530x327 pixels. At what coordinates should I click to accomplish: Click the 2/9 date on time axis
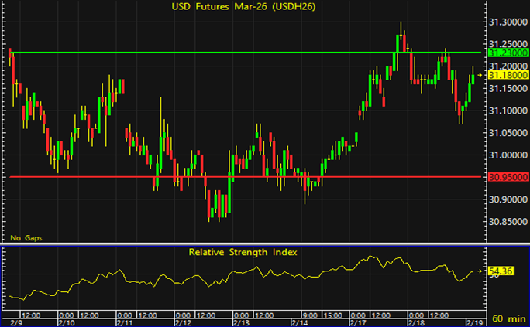(15, 321)
